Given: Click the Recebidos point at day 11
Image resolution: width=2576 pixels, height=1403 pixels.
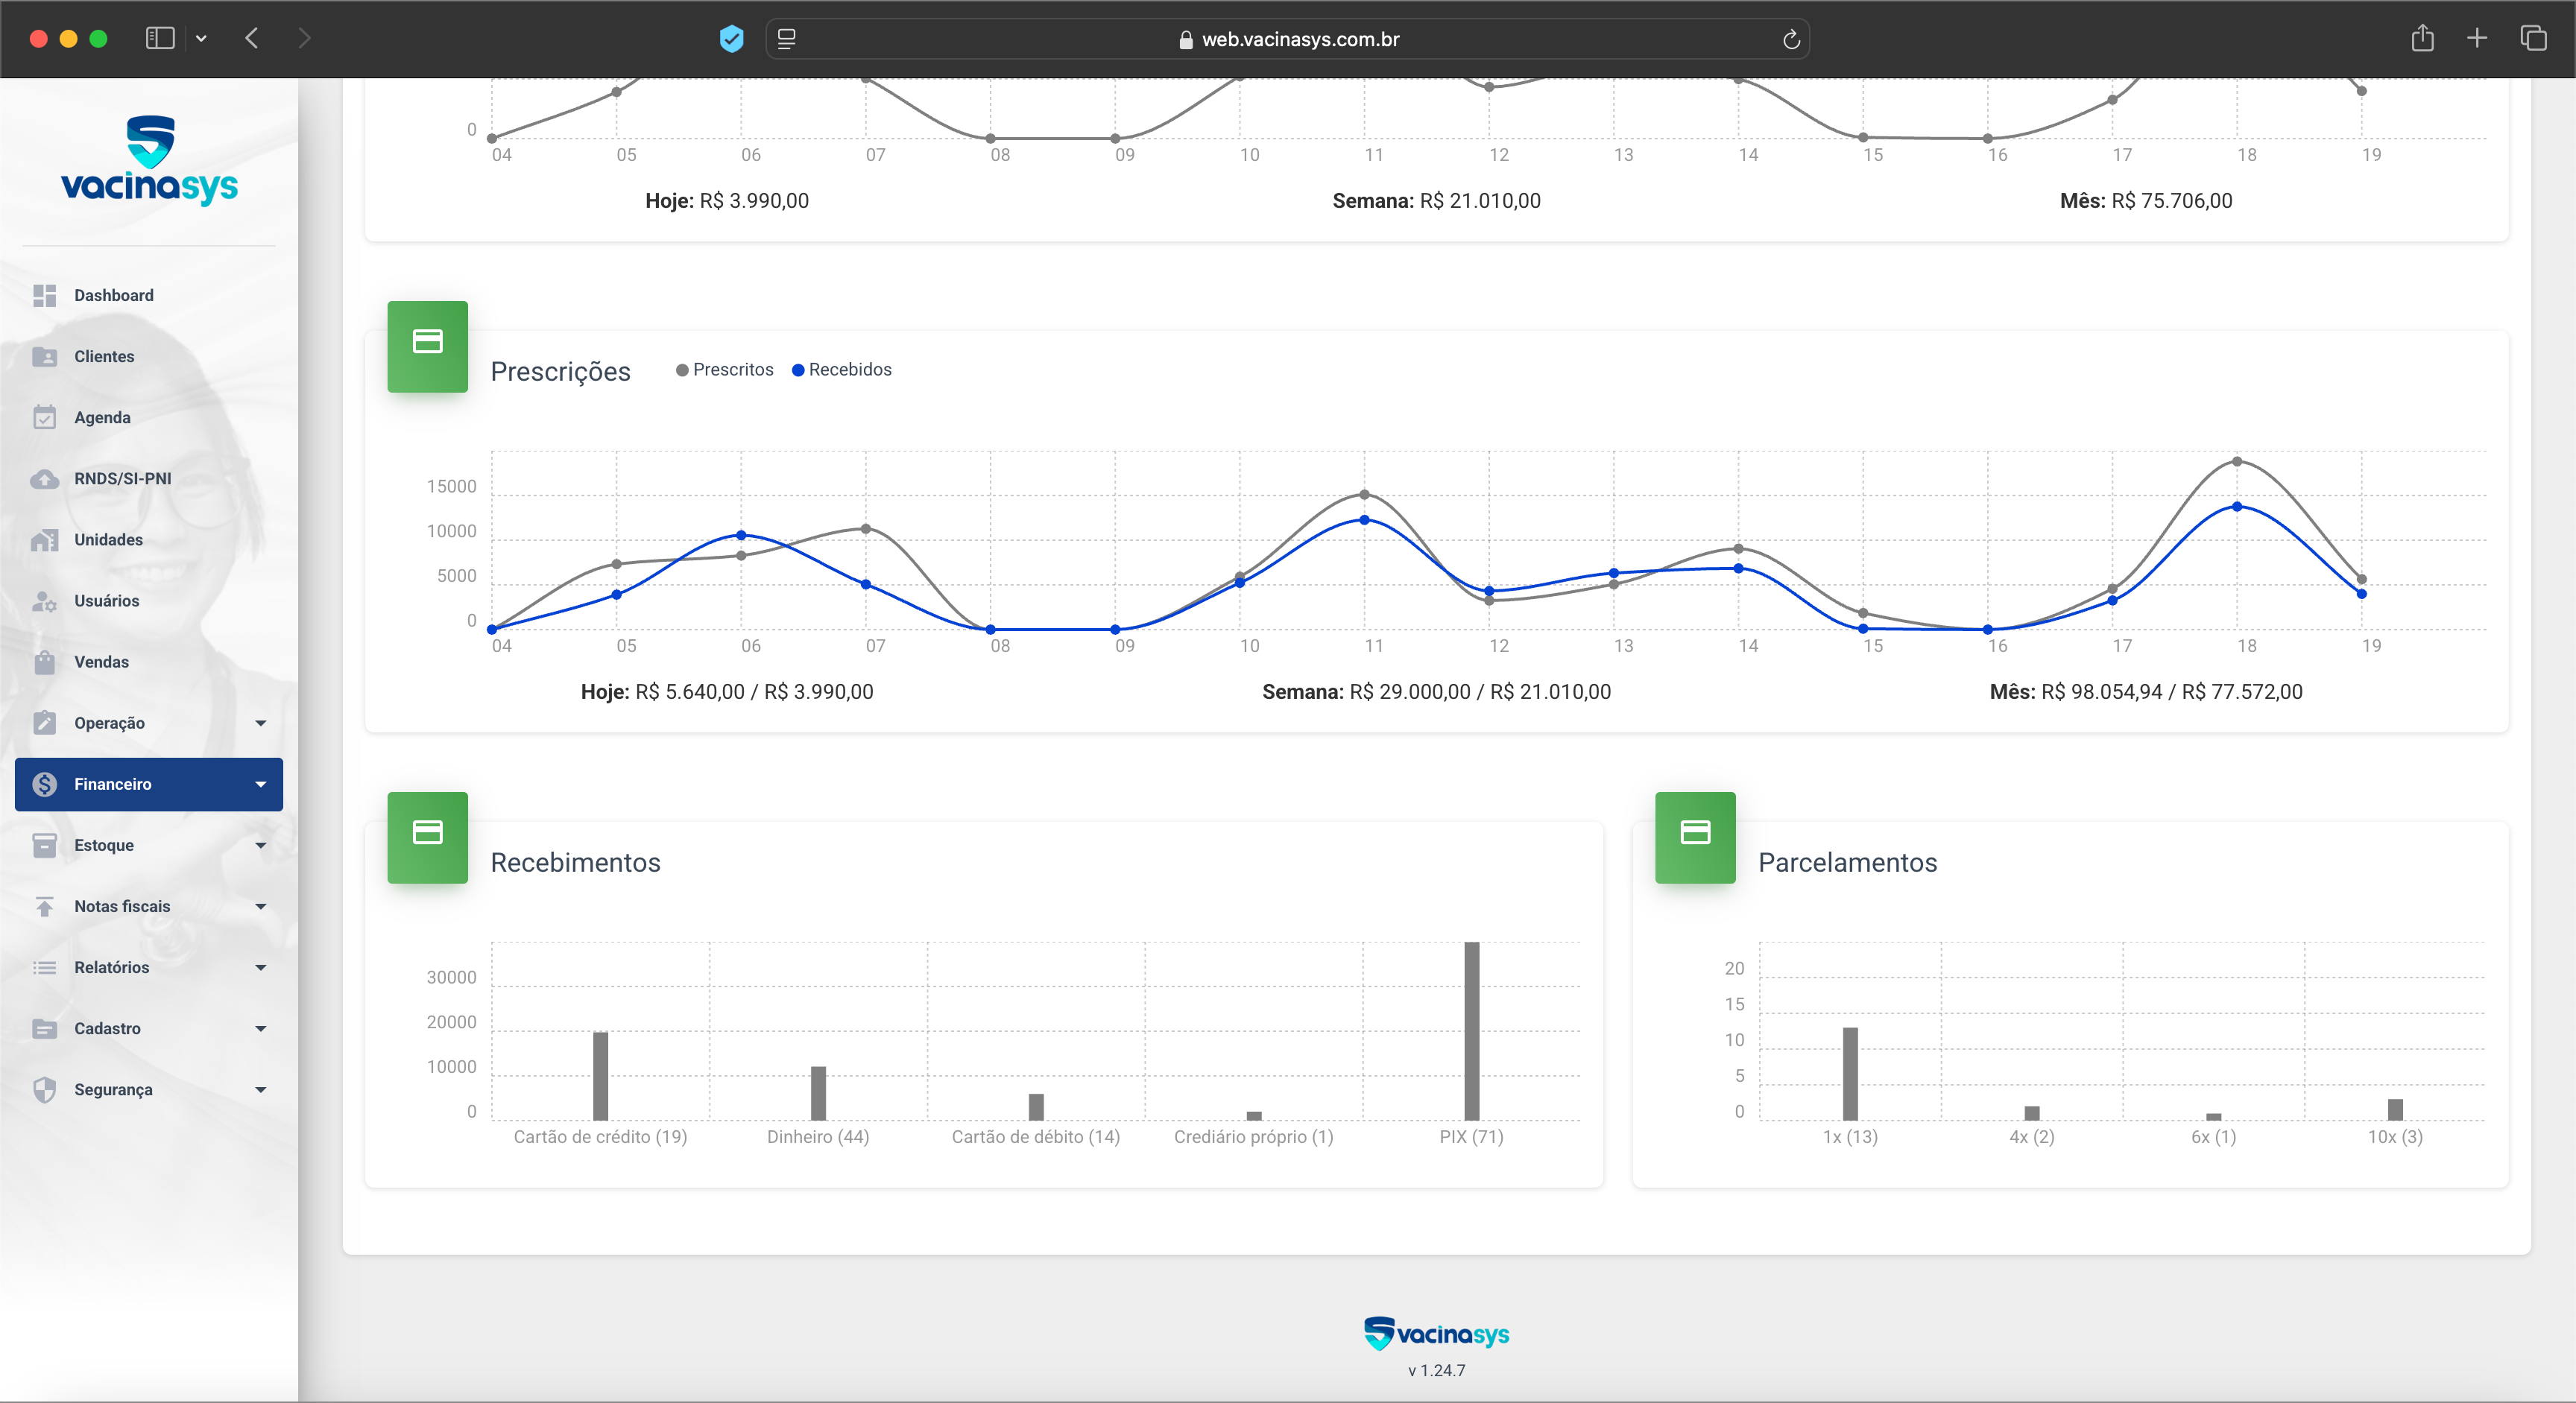Looking at the screenshot, I should coord(1364,519).
